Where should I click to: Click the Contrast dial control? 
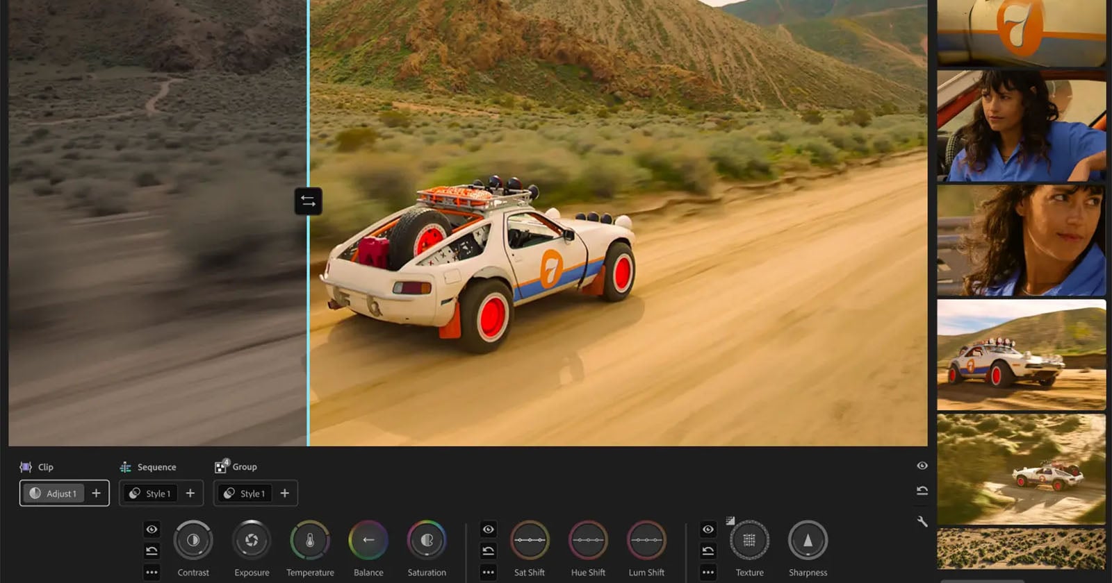pos(193,540)
